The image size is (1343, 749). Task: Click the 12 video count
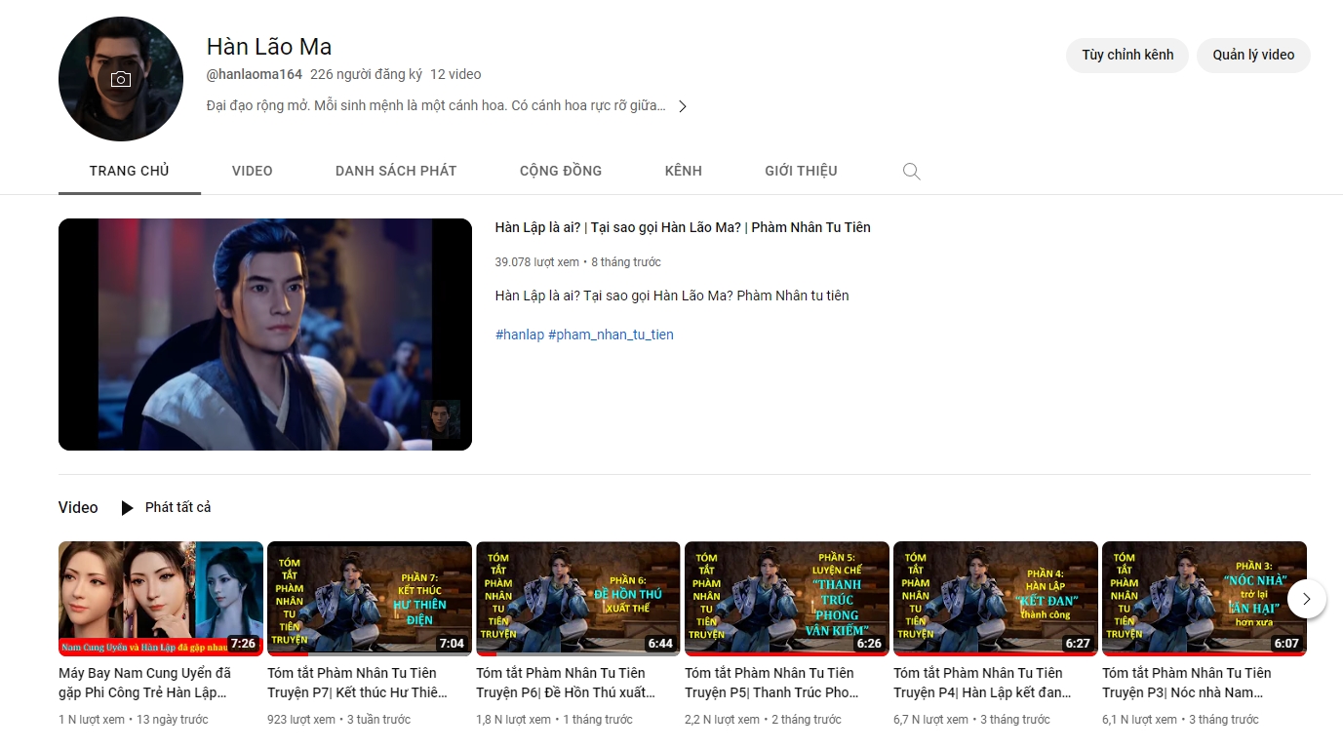pos(455,74)
